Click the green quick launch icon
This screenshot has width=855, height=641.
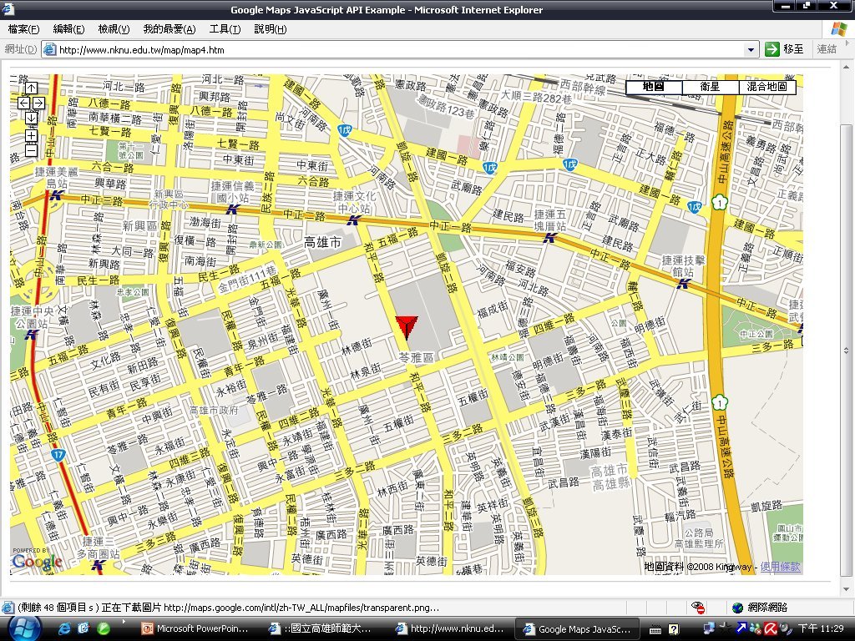pyautogui.click(x=103, y=628)
